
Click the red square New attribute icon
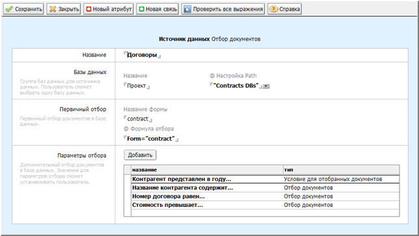[x=88, y=9]
